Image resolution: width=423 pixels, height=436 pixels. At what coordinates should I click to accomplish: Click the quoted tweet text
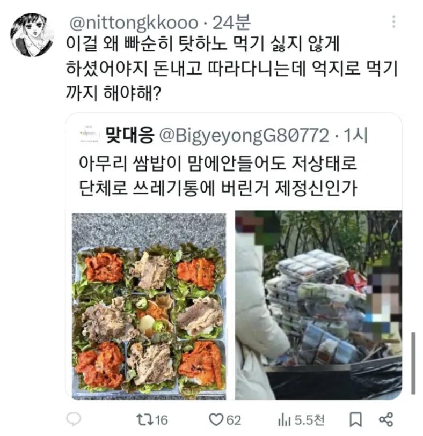218,176
